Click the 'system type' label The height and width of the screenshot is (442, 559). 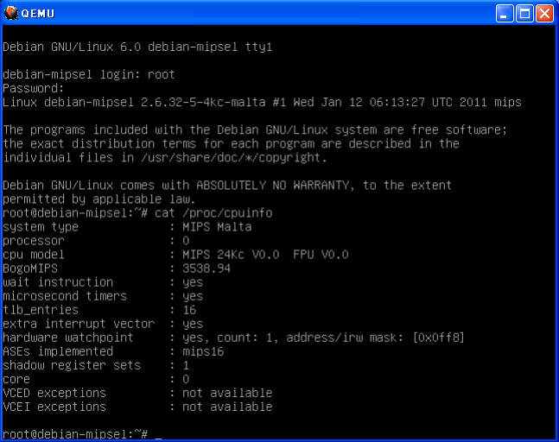point(41,227)
